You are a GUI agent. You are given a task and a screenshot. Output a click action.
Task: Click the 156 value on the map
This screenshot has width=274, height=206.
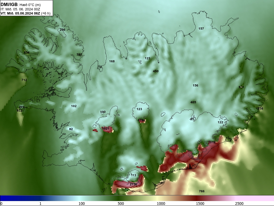point(195,85)
